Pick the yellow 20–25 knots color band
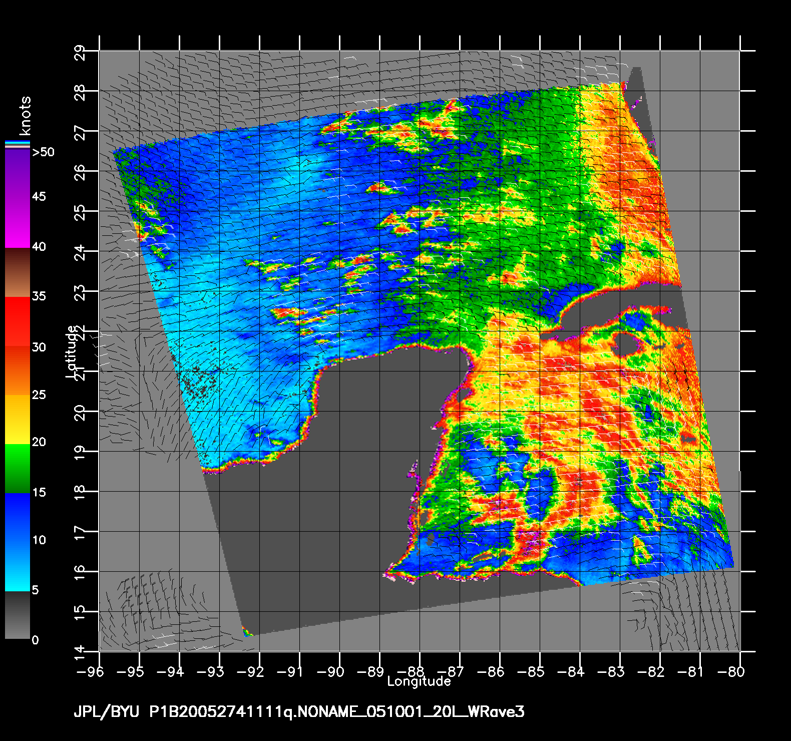 click(x=18, y=420)
